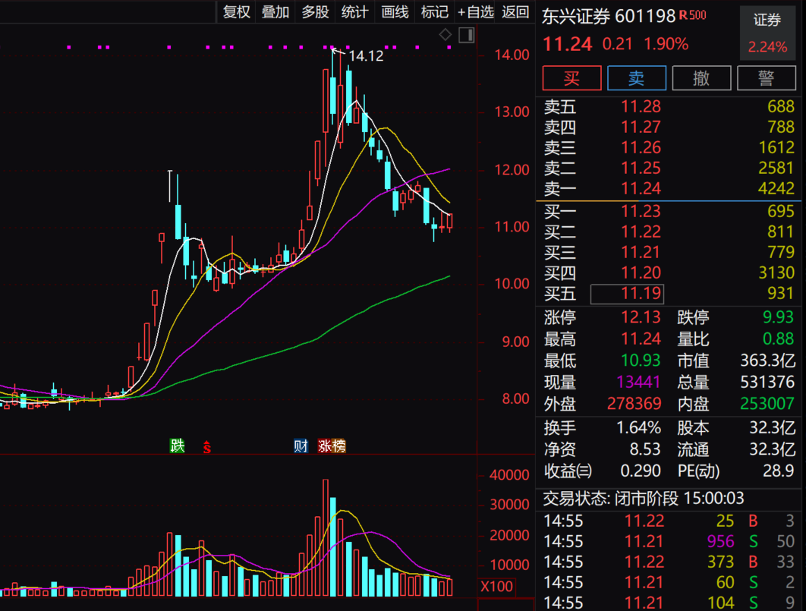
Task: Open the 标记 marking options
Action: tap(433, 12)
